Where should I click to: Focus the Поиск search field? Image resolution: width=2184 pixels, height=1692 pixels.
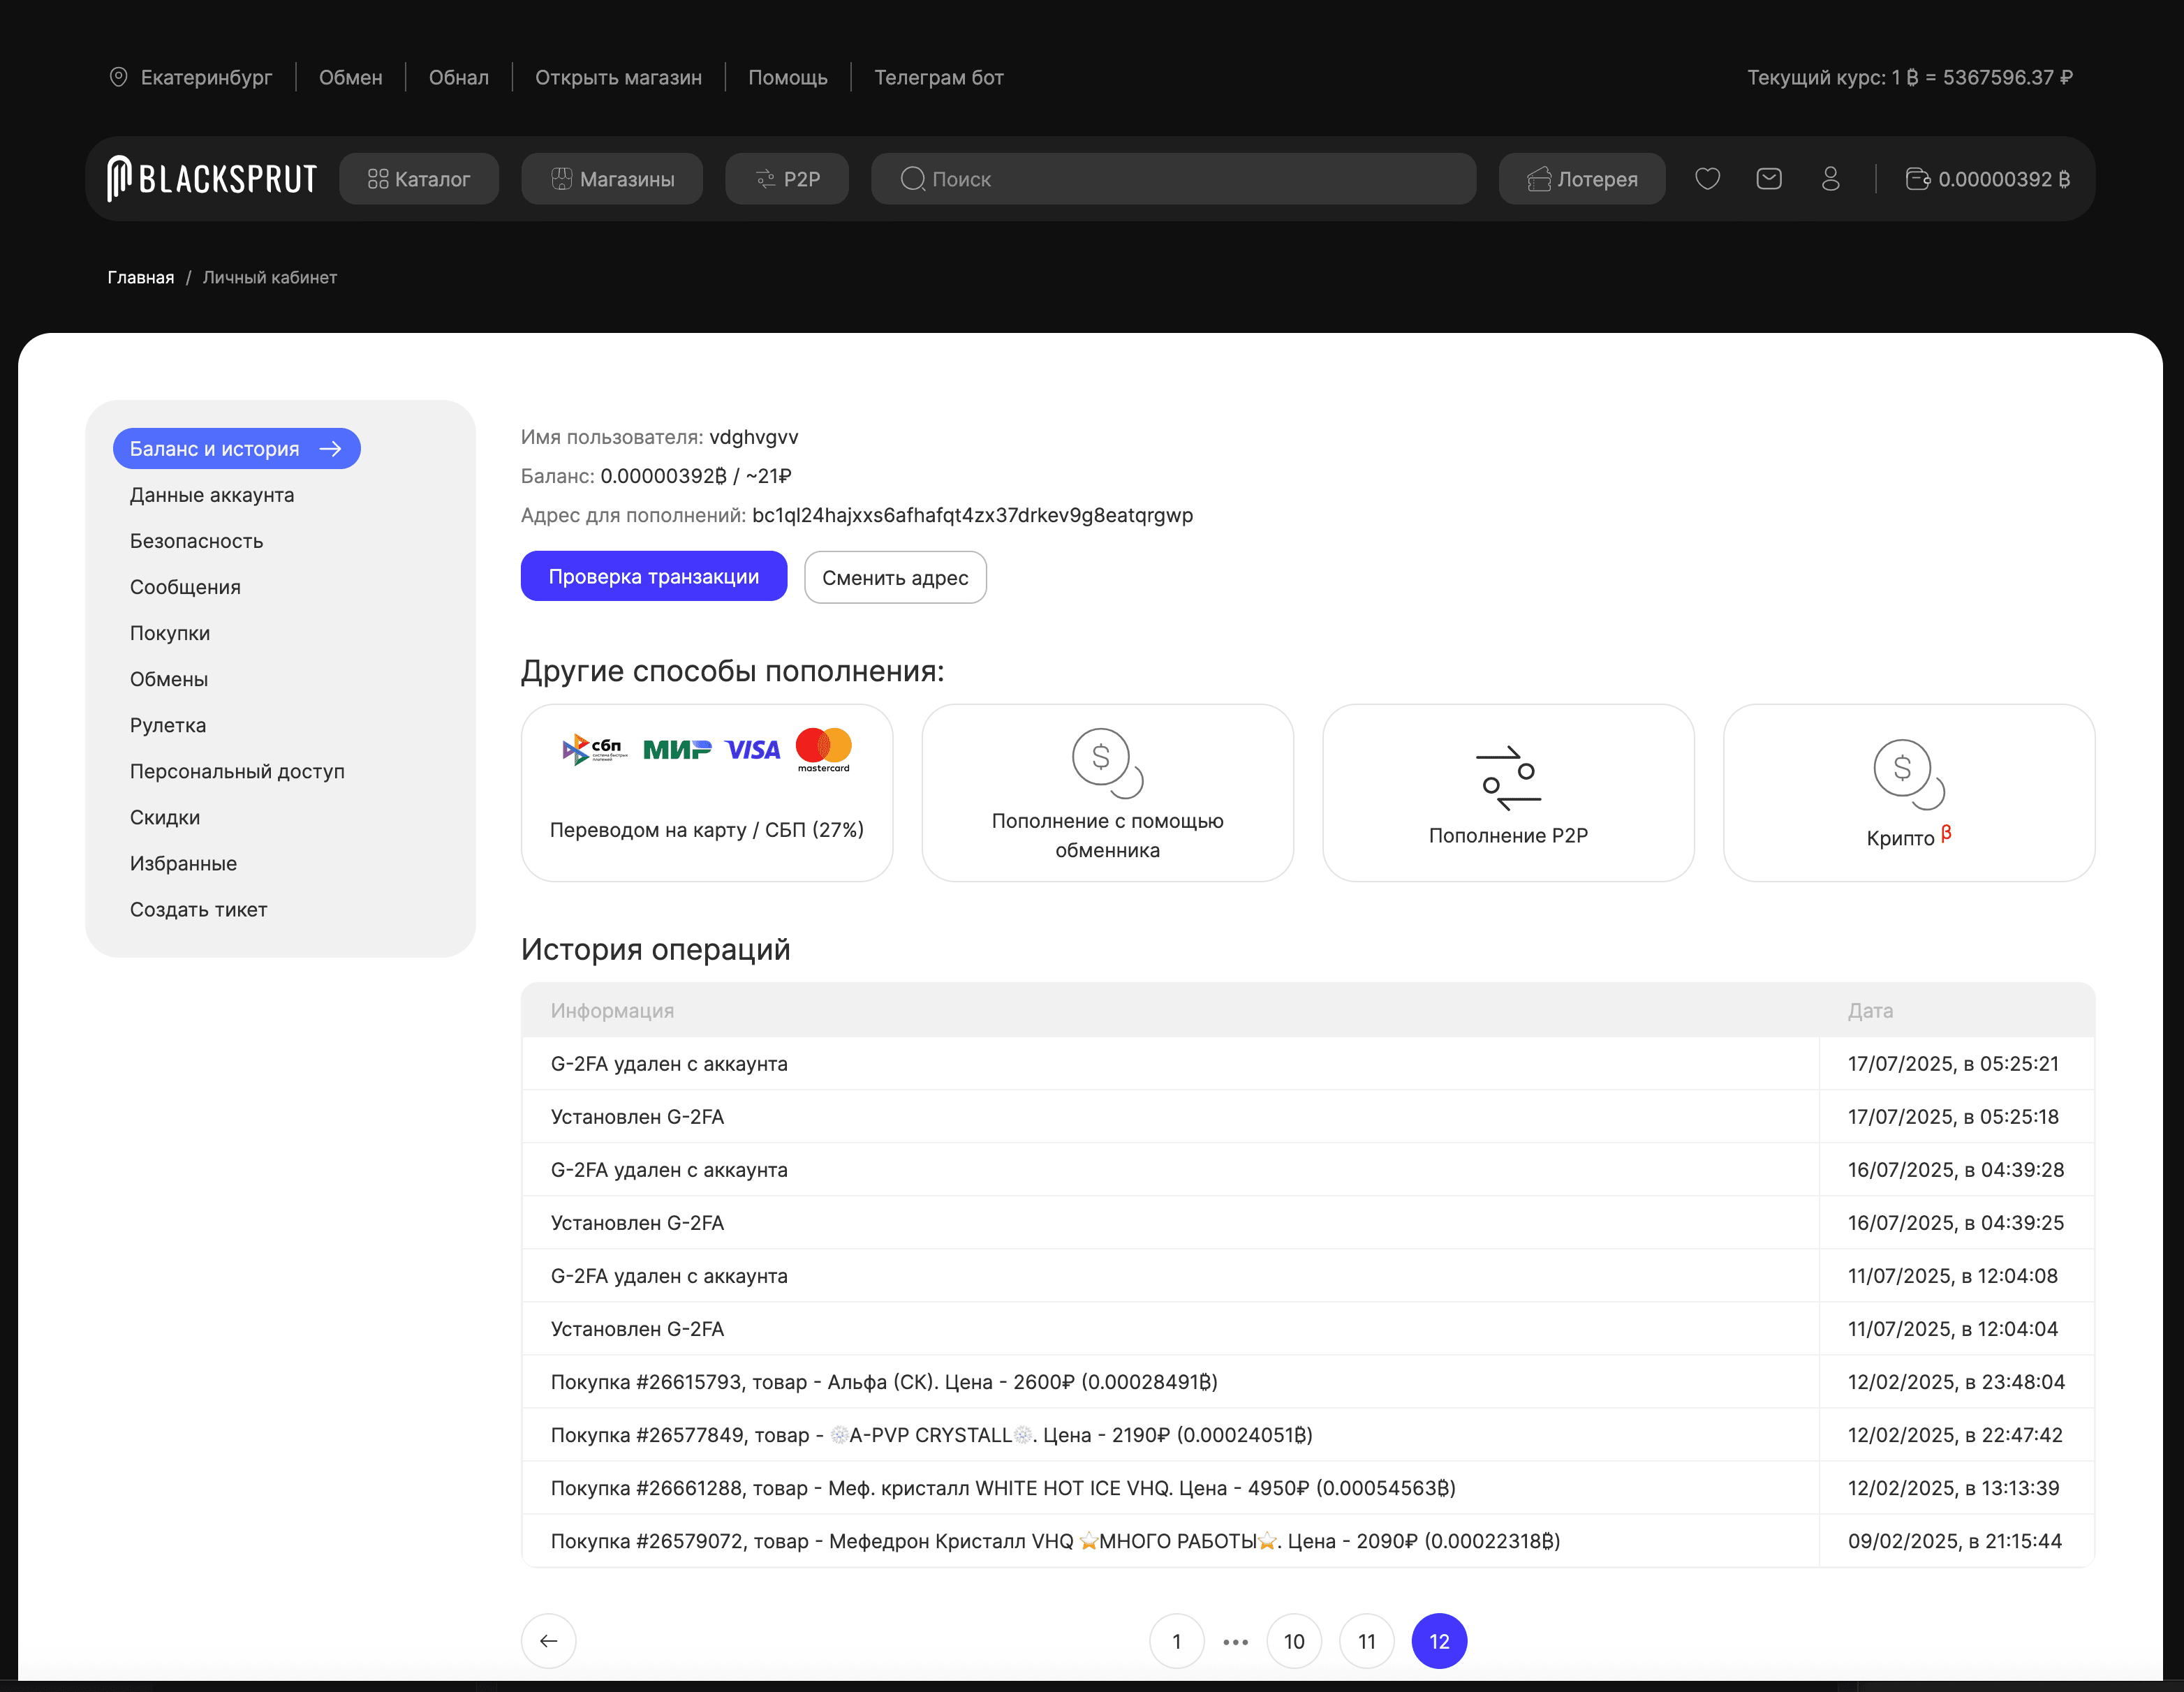[x=1172, y=179]
